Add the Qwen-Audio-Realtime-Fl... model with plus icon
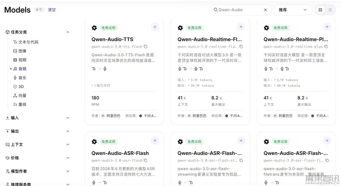The width and height of the screenshot is (341, 186). pos(241,27)
